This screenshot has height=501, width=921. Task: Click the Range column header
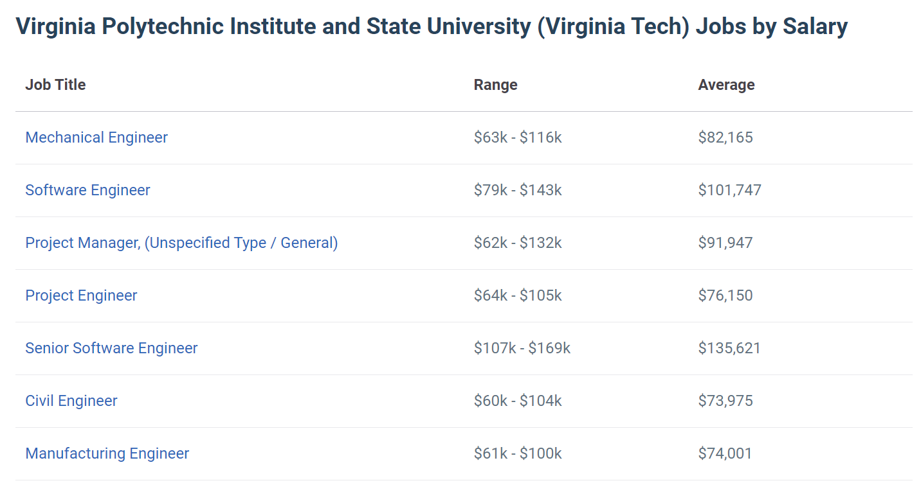point(495,85)
